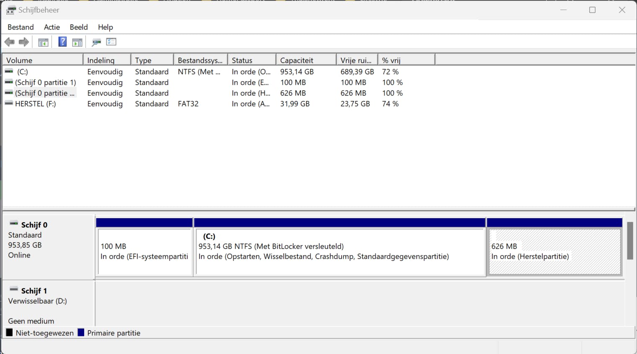
Task: Open Help via the blue question mark icon
Action: pos(62,42)
